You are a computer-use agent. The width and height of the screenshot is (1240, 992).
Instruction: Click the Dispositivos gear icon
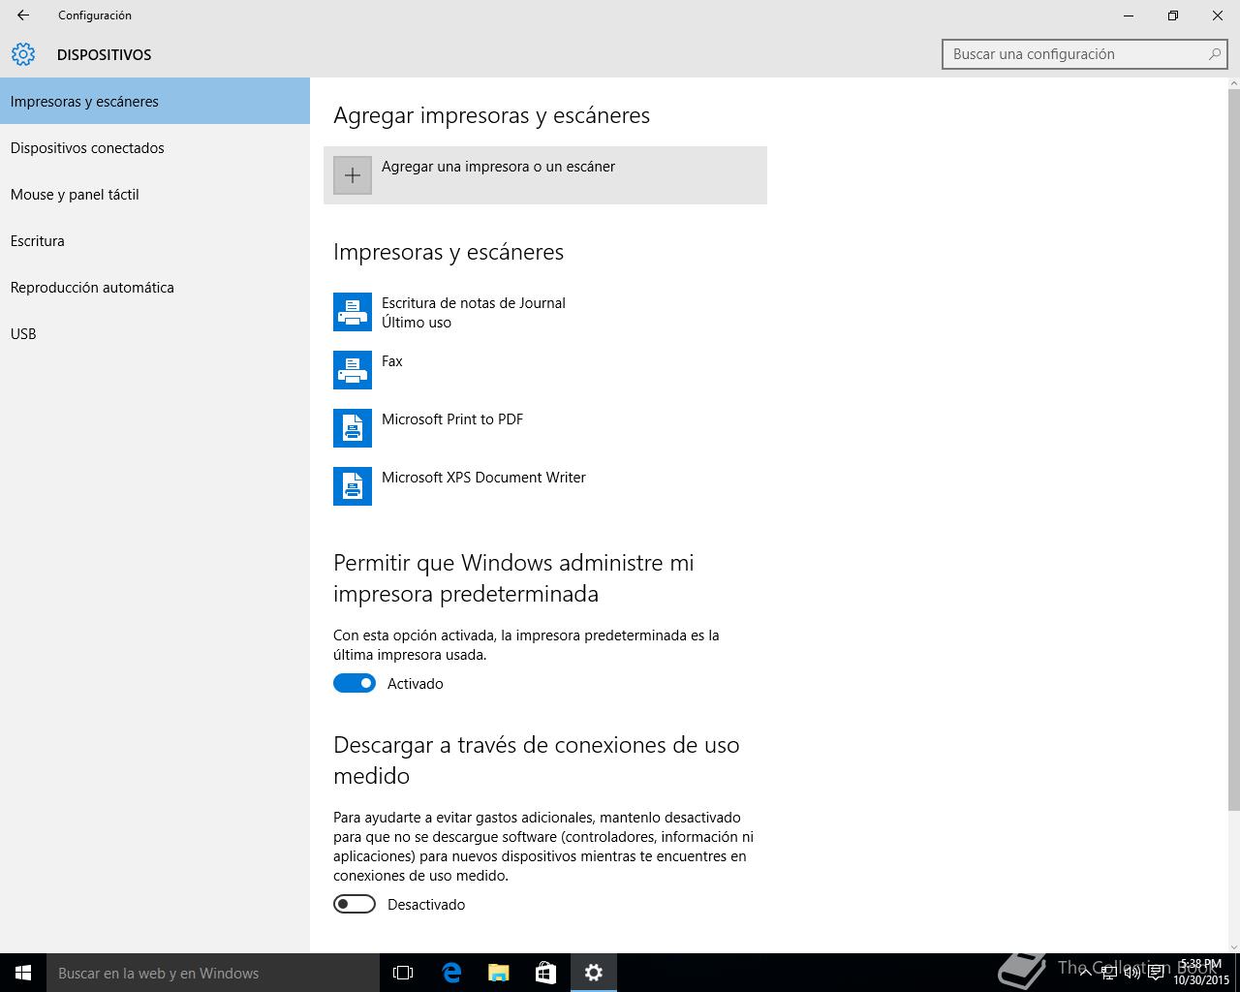pos(23,54)
